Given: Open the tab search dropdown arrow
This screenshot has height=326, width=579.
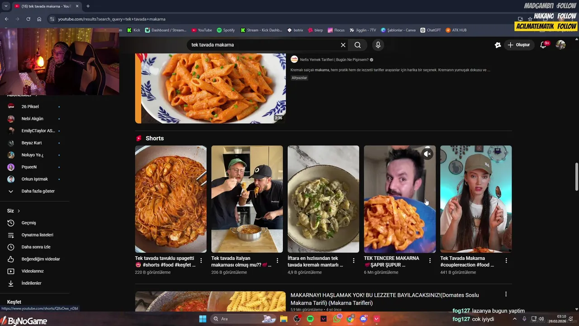Looking at the screenshot, I should tap(5, 6).
